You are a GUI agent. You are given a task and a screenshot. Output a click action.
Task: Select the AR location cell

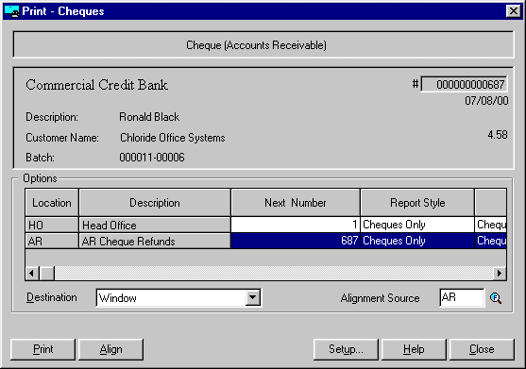(x=52, y=241)
